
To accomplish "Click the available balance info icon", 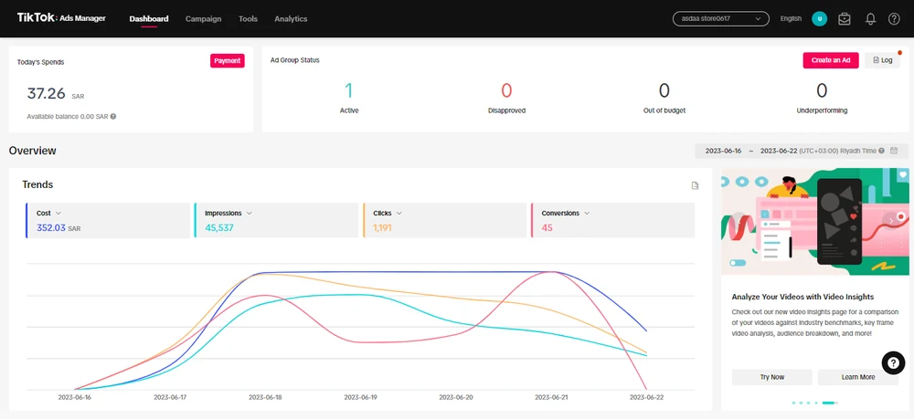I will pos(113,117).
